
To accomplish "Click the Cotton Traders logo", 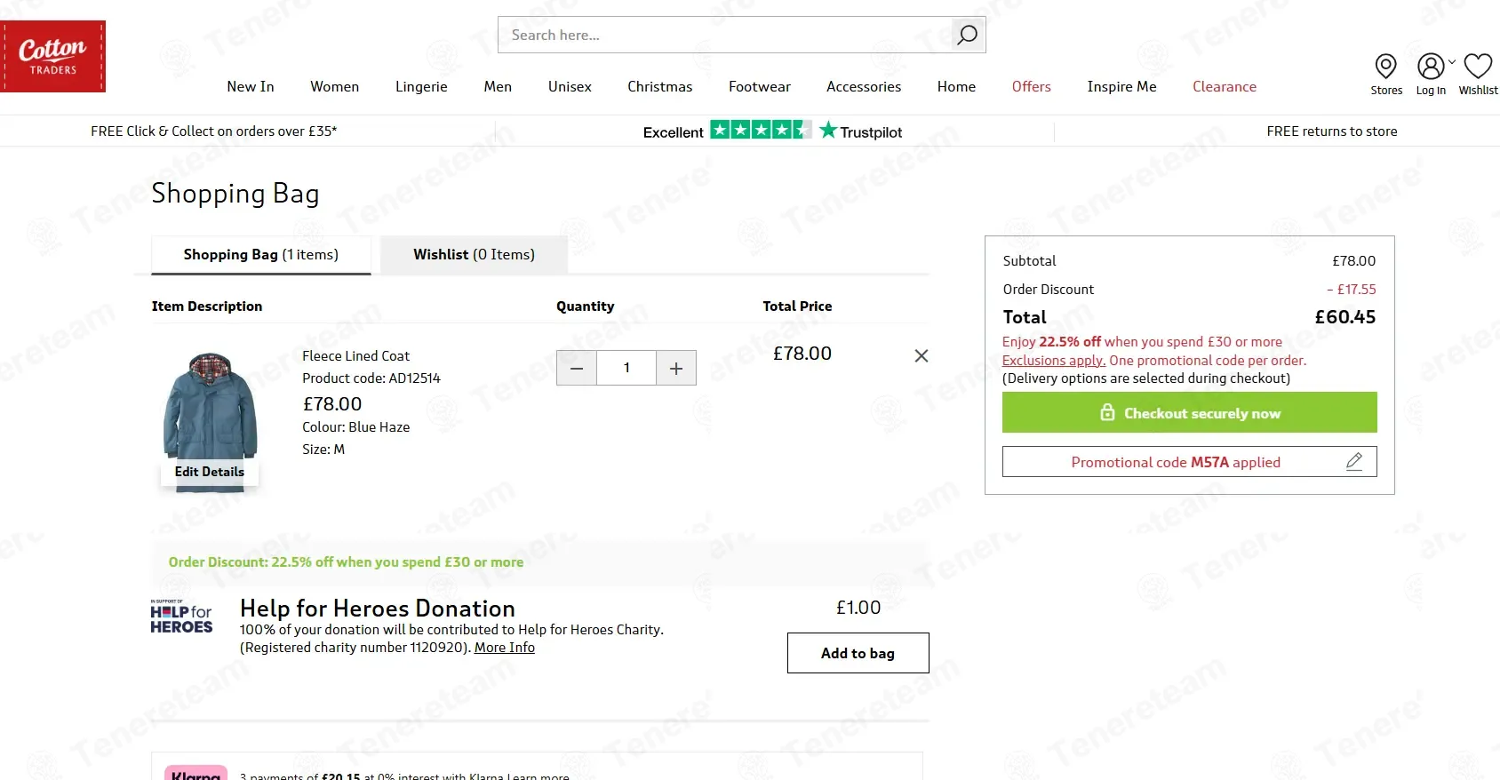I will pos(53,57).
